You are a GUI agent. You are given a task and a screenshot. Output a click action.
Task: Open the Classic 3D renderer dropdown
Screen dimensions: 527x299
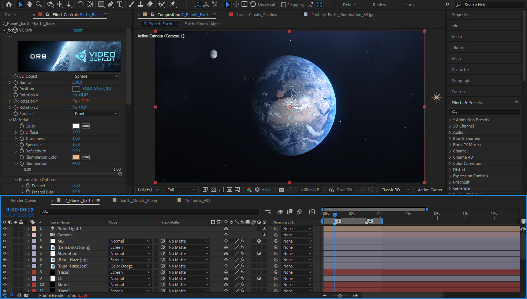pyautogui.click(x=395, y=189)
